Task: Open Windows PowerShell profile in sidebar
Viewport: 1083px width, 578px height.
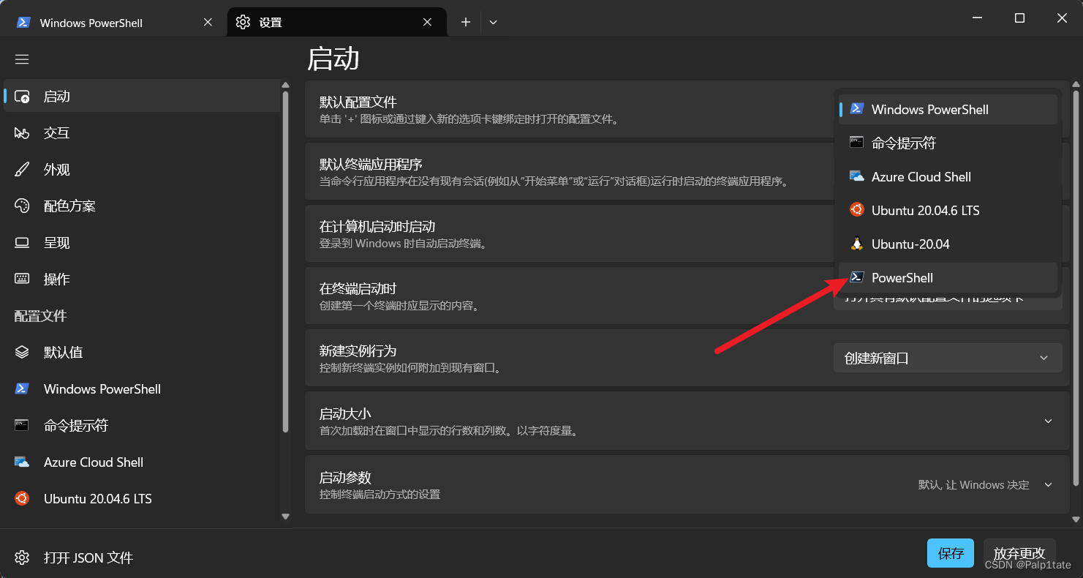Action: click(142, 389)
